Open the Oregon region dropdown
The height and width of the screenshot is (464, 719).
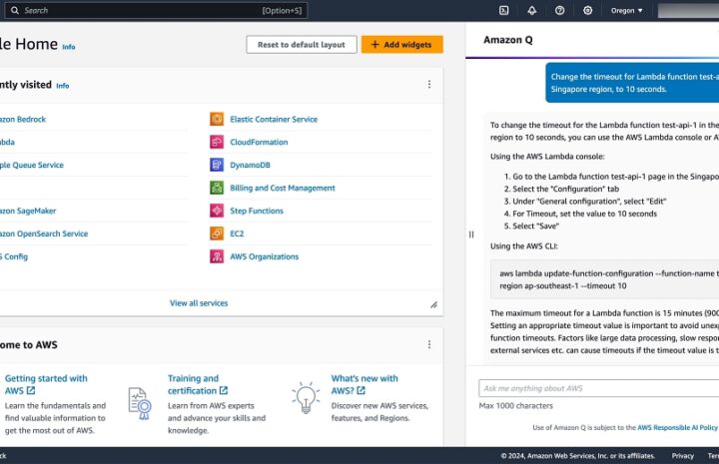(627, 11)
